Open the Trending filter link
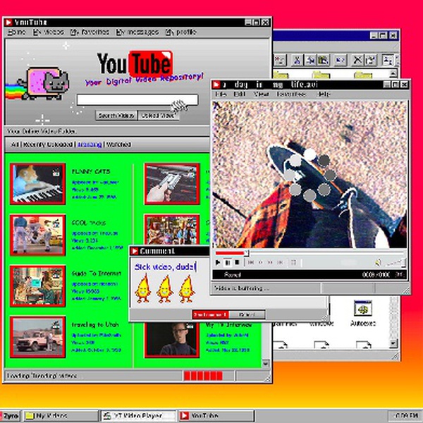The image size is (423, 423). click(90, 145)
